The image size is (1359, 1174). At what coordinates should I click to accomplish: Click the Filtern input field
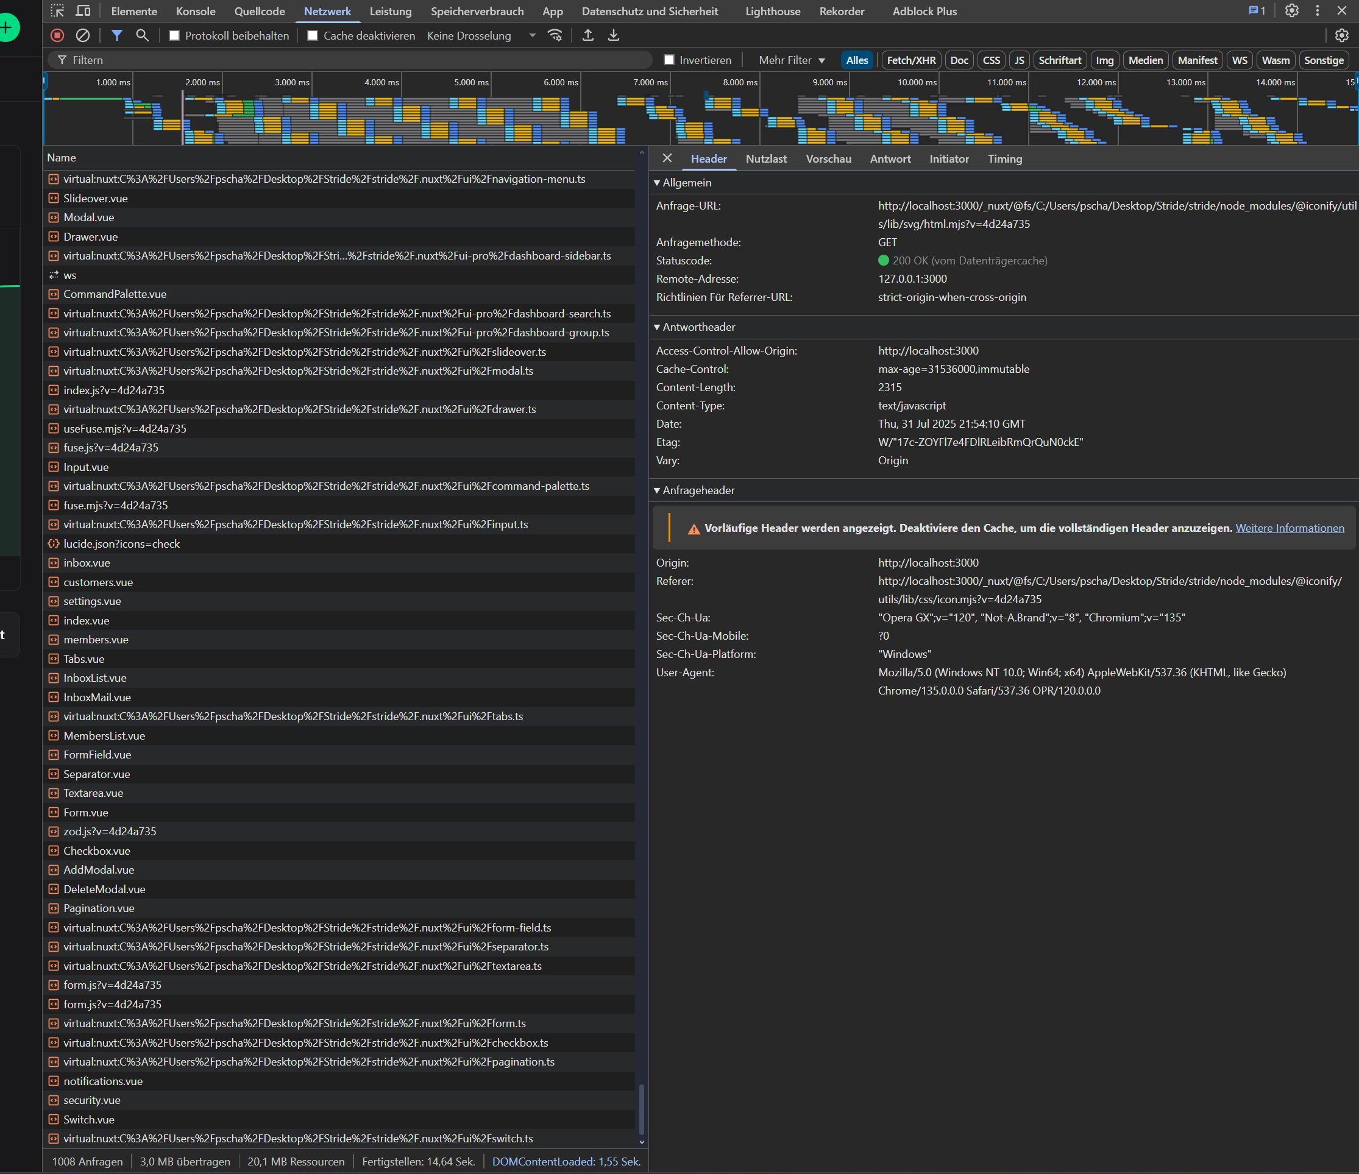[x=350, y=60]
